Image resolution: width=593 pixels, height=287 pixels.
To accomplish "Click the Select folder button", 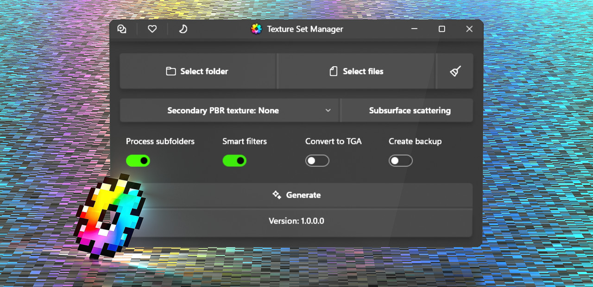I will 198,71.
